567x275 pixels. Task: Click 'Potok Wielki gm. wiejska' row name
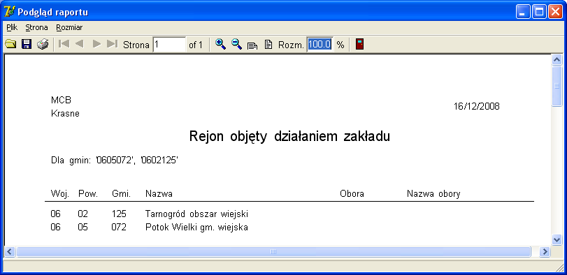point(196,228)
